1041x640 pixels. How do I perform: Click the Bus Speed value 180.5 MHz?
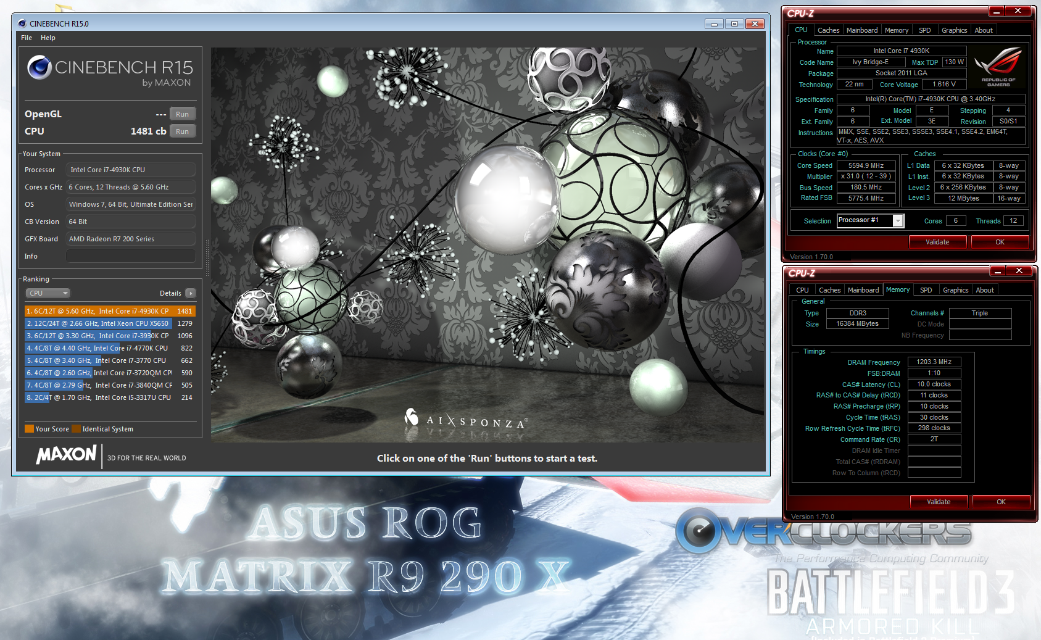tap(866, 188)
